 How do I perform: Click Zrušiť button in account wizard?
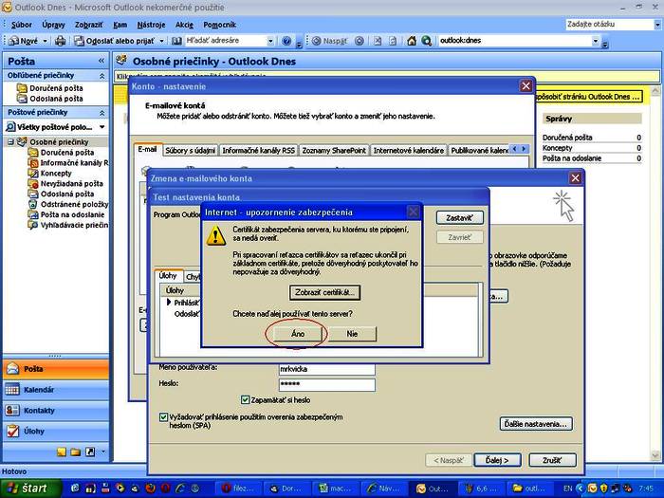coord(552,460)
